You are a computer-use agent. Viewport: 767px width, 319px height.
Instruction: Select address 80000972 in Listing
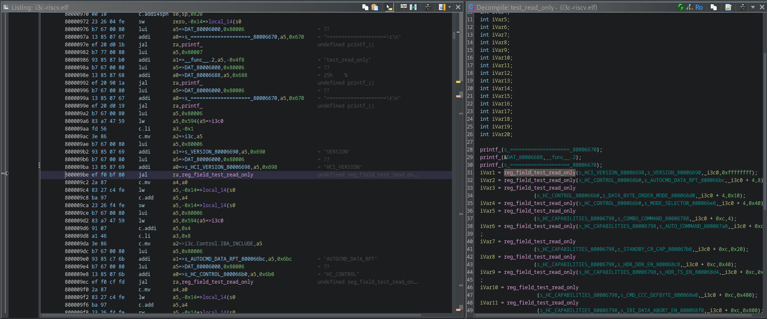tap(77, 22)
